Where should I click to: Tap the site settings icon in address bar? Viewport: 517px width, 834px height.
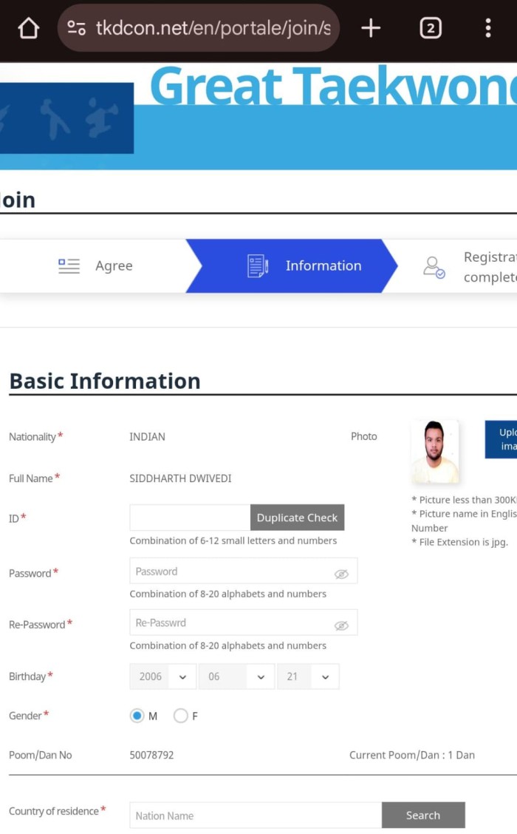coord(76,29)
